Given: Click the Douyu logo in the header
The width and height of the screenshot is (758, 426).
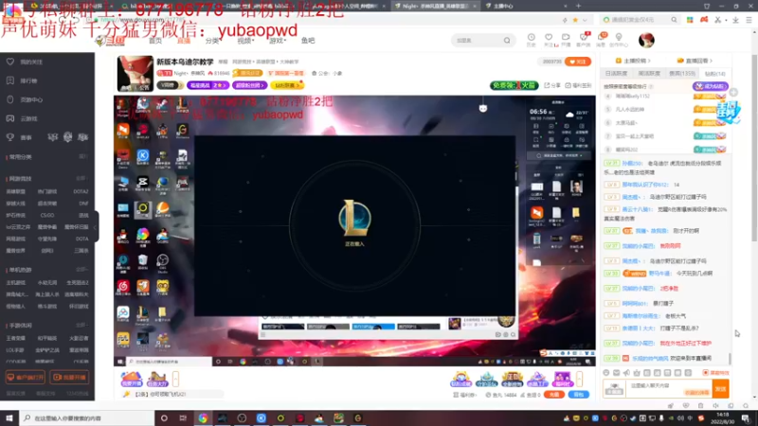Looking at the screenshot, I should tap(110, 41).
